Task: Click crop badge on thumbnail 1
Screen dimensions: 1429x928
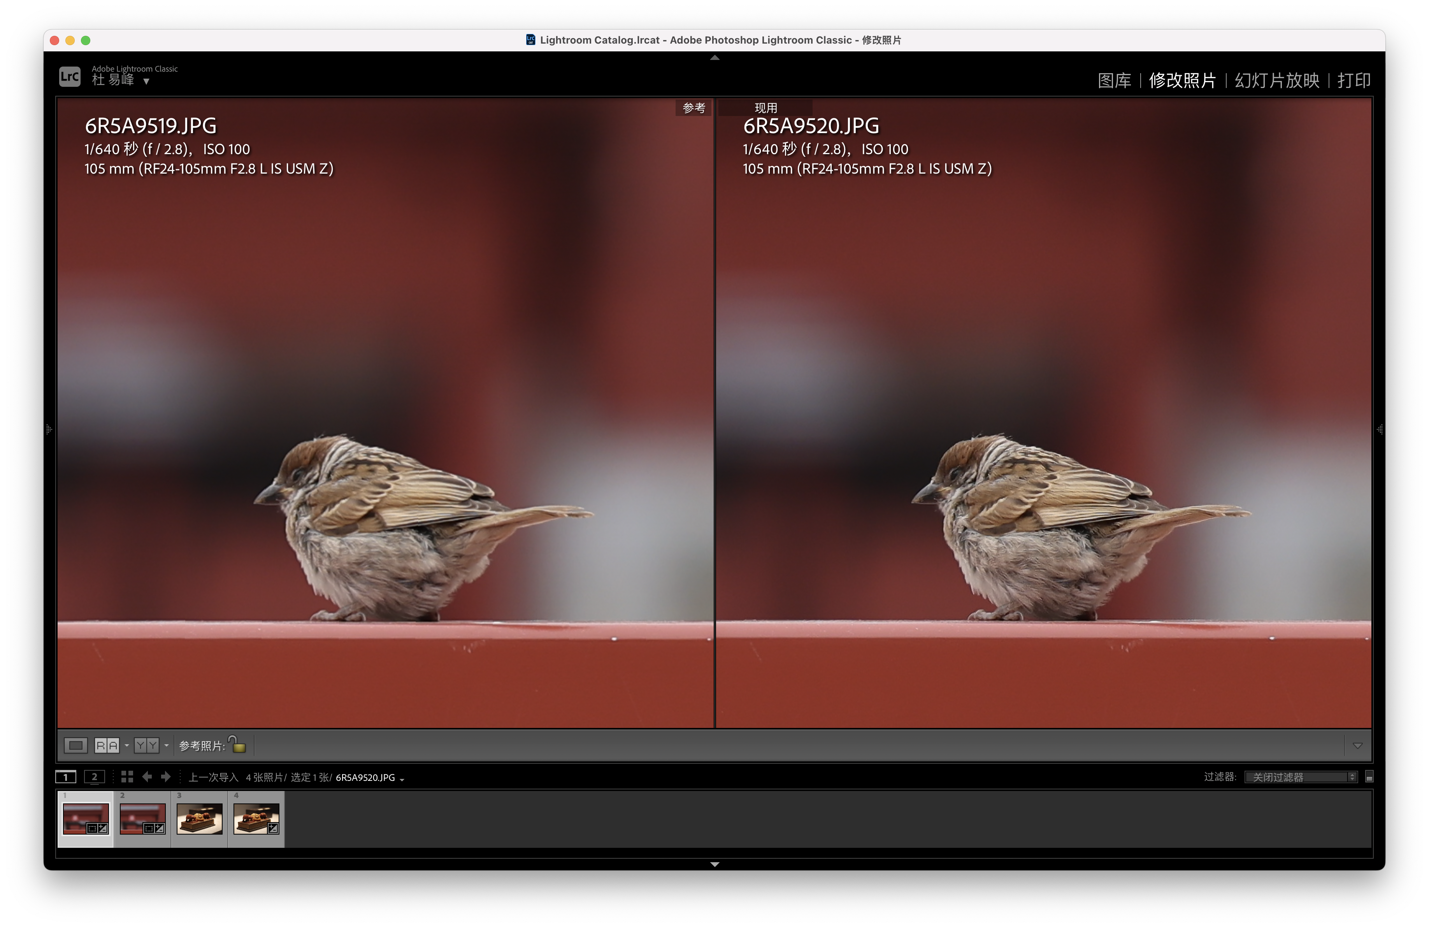Action: [92, 828]
